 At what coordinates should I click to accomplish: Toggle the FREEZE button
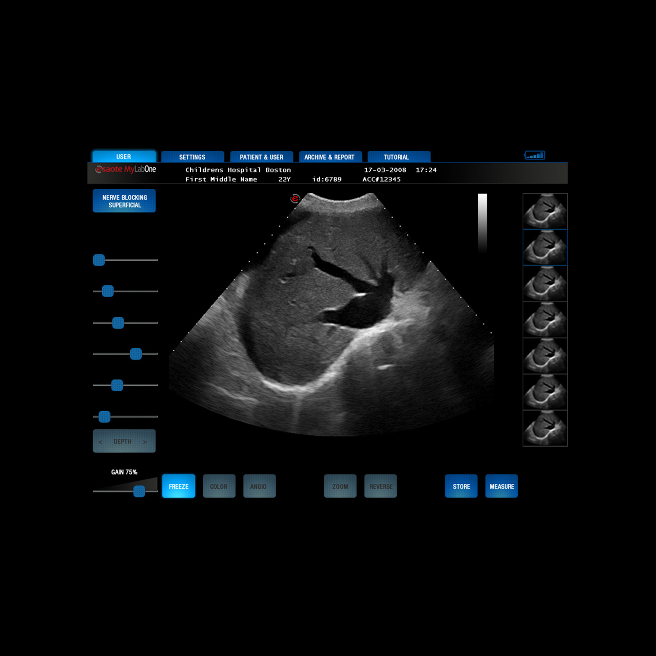(179, 486)
